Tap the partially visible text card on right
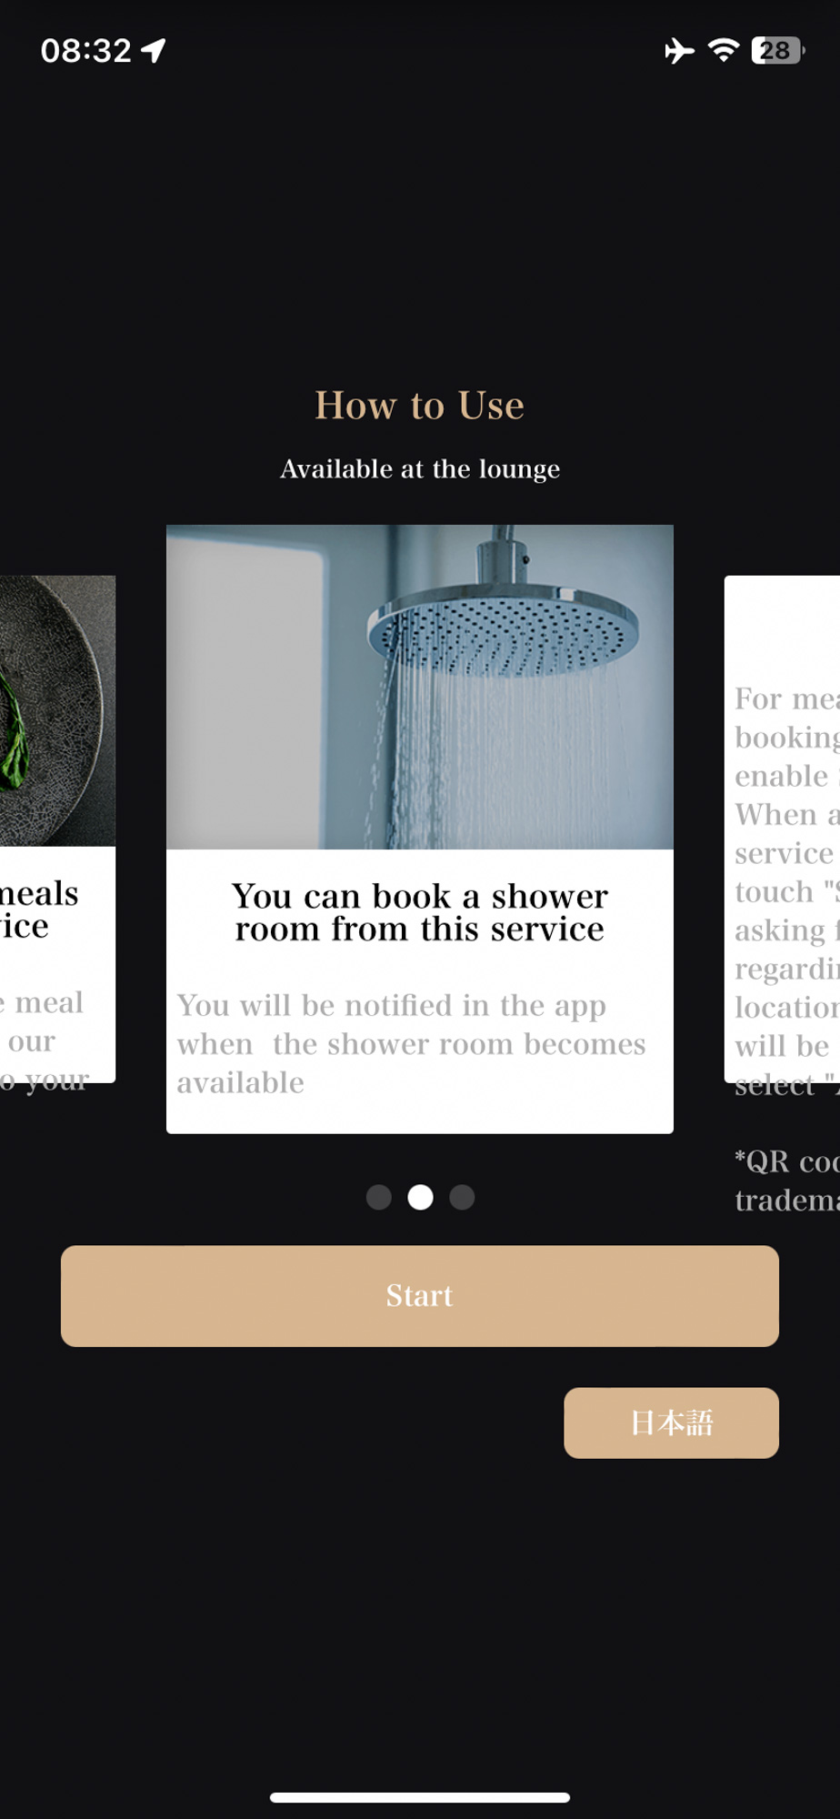The image size is (840, 1819). pos(782,829)
